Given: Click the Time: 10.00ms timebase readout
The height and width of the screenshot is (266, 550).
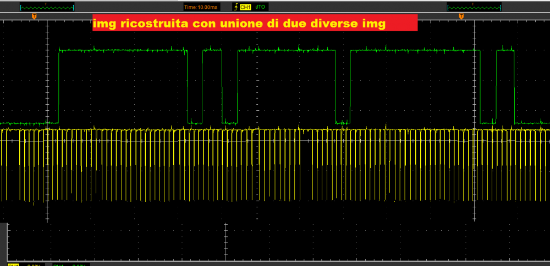Looking at the screenshot, I should pos(202,7).
